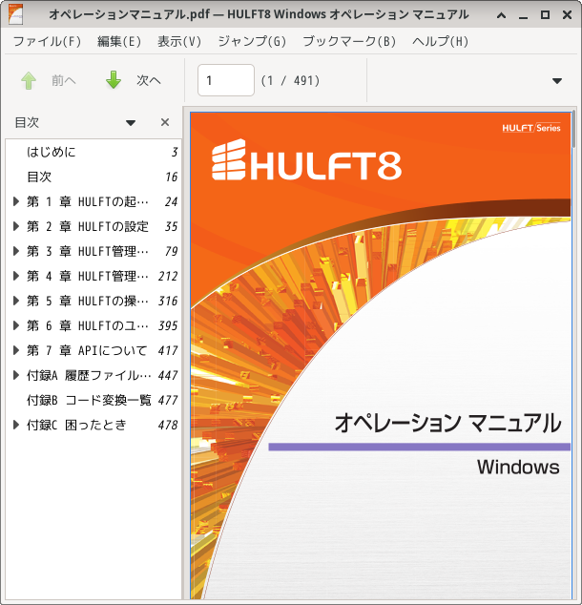
Task: Open the toolbar overflow arrow at right
Action: [x=557, y=81]
